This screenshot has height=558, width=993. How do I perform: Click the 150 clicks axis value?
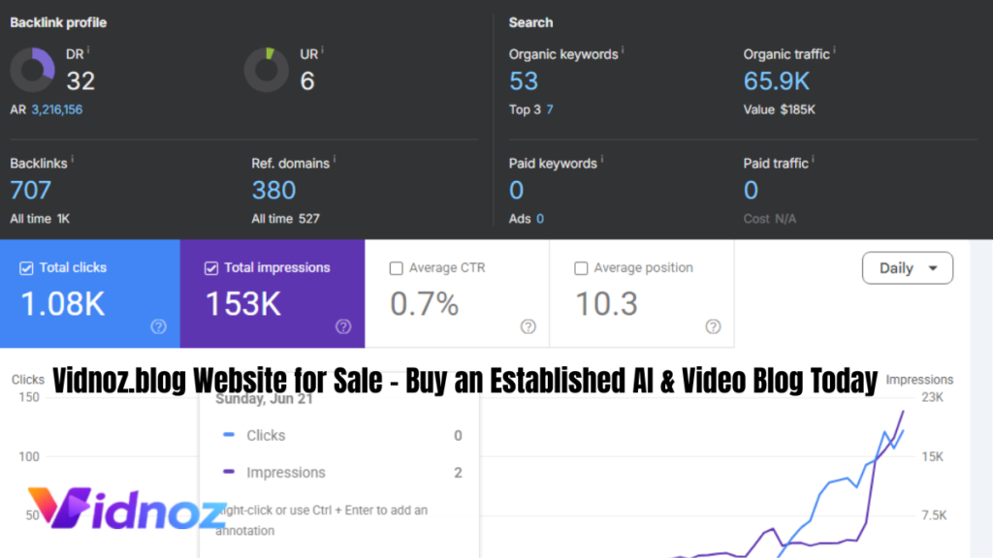point(29,397)
